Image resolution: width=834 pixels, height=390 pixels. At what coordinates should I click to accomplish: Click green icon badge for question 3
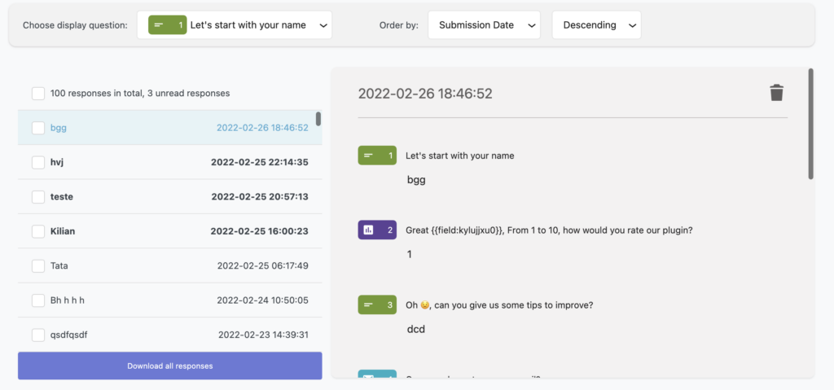click(377, 305)
